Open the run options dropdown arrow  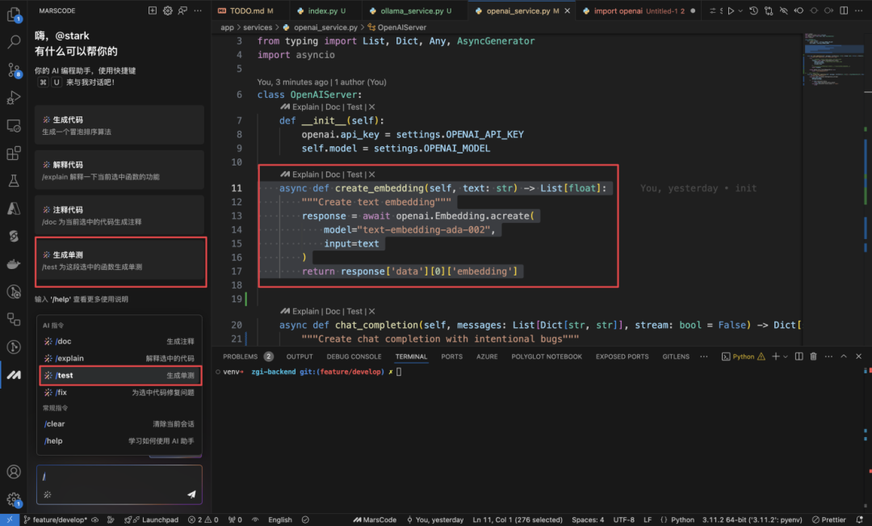coord(740,11)
